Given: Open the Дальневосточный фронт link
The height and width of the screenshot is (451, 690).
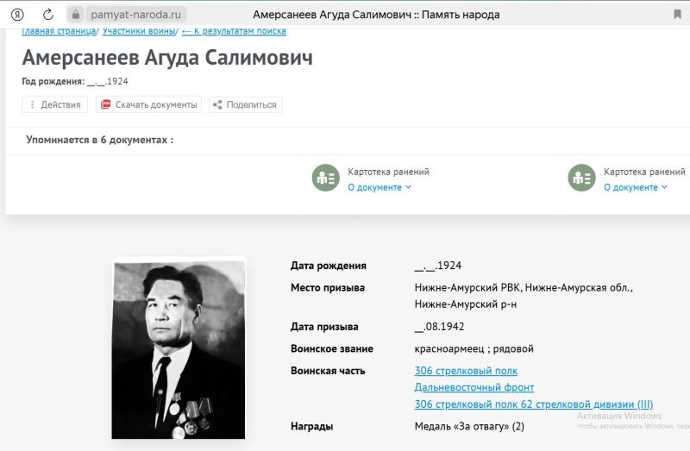Looking at the screenshot, I should [474, 388].
